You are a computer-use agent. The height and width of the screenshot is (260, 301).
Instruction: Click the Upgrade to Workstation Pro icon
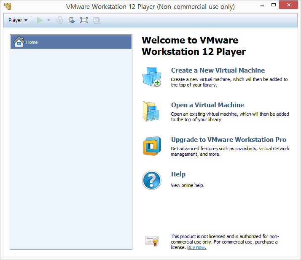point(151,146)
